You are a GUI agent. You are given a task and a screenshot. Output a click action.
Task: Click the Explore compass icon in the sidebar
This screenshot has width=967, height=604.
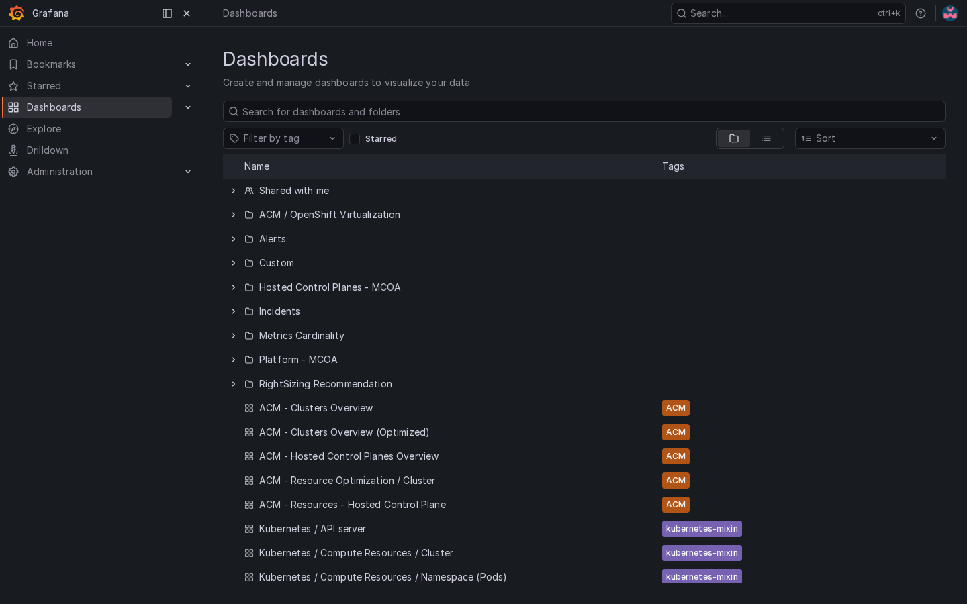pyautogui.click(x=13, y=129)
